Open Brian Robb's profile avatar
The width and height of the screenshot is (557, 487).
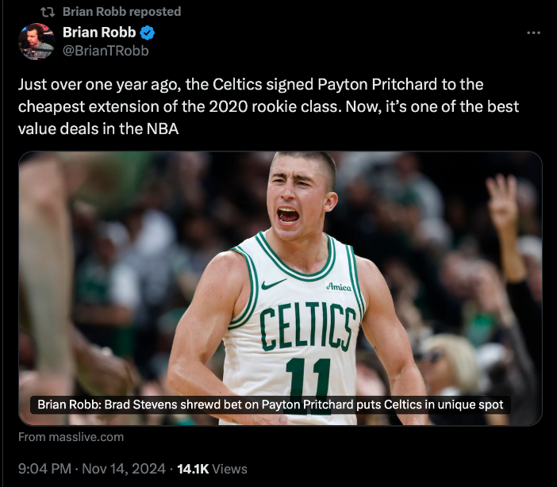tap(36, 41)
